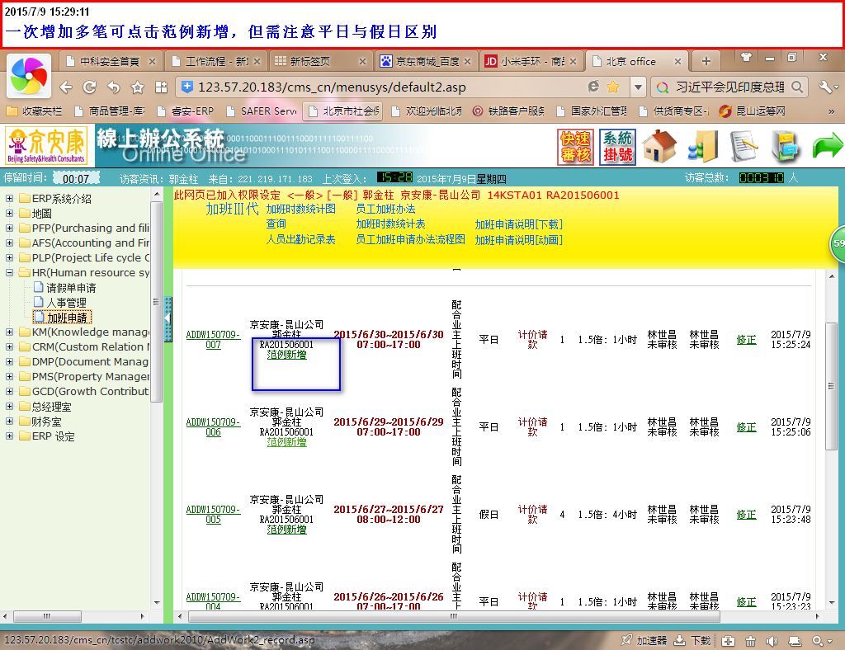Open the 加班时数统计图 link
The width and height of the screenshot is (845, 650).
coord(300,210)
